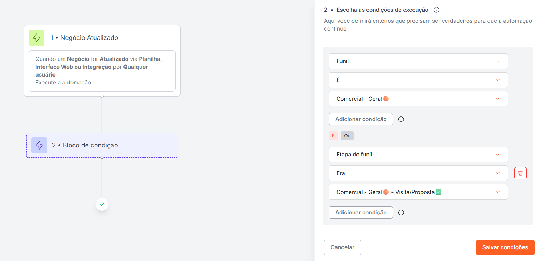Open the Etapa do funil field dropdown
Screen dimensions: 537x261
418,155
